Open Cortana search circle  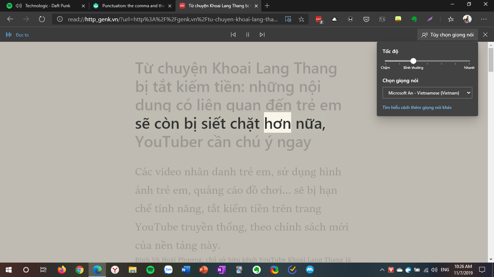click(26, 270)
